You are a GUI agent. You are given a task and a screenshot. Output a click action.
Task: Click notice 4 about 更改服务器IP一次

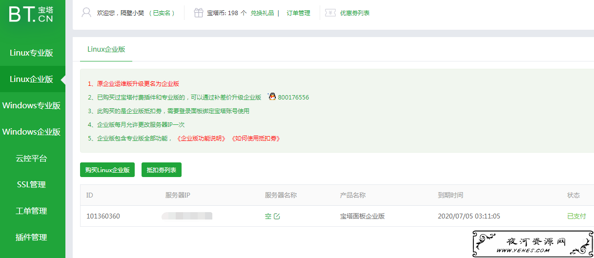(x=136, y=125)
